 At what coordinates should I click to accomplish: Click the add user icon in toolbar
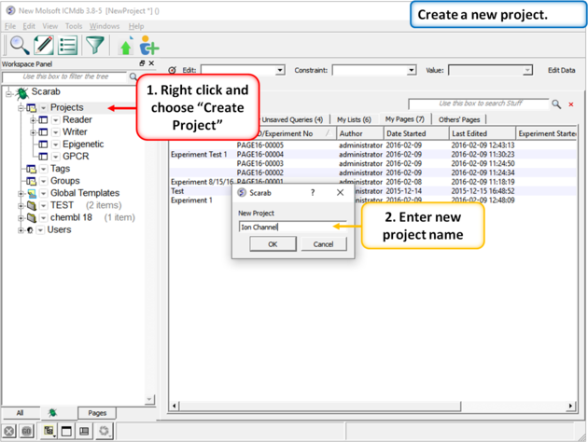[148, 46]
